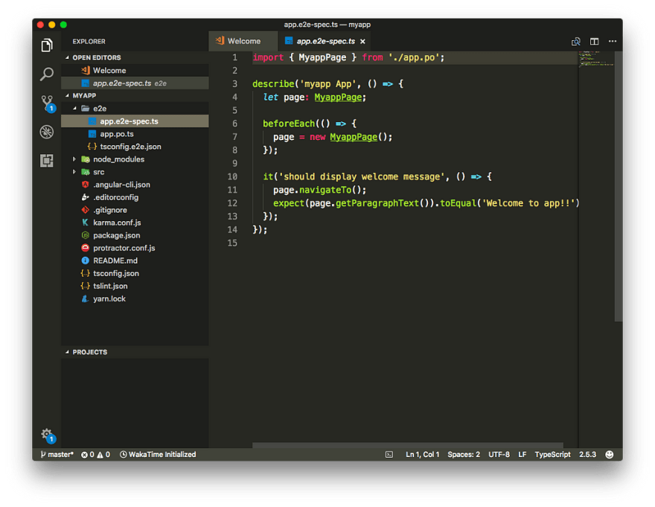The width and height of the screenshot is (655, 507).
Task: Click line number 10 in the gutter
Action: click(x=232, y=176)
